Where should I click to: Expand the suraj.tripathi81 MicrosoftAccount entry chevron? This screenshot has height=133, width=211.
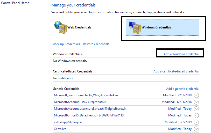point(196,102)
